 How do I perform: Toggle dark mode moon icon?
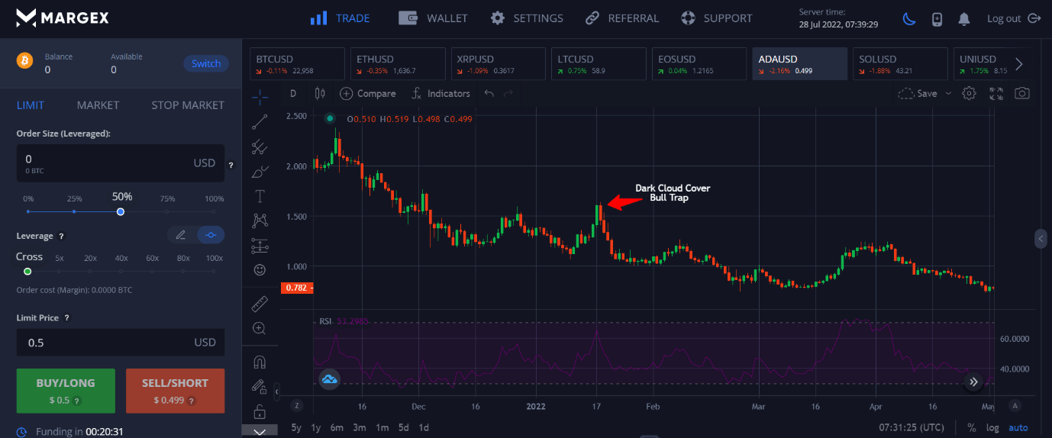click(909, 18)
